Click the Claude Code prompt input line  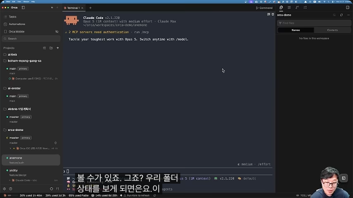click(x=168, y=171)
